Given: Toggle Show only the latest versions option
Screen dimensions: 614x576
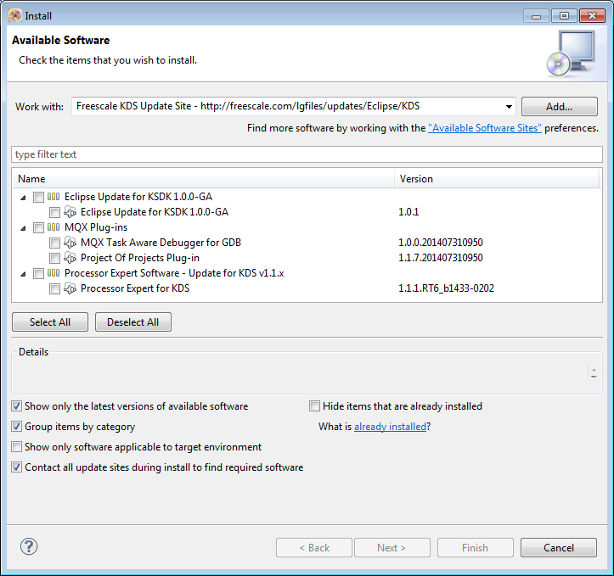Looking at the screenshot, I should pyautogui.click(x=16, y=405).
